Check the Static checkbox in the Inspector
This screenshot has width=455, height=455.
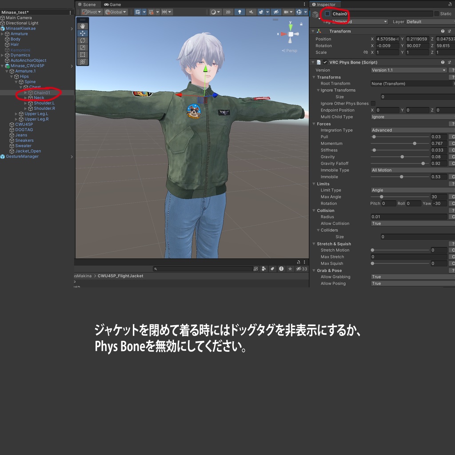[x=437, y=14]
